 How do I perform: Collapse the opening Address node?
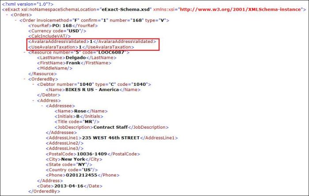point(33,100)
